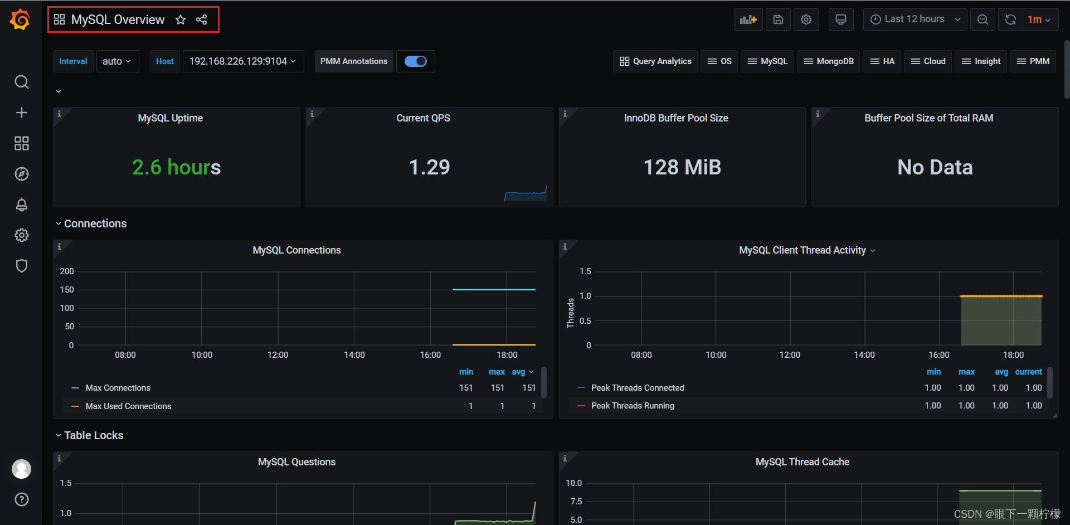
Task: Open Explore compass in the sidebar
Action: 21,174
